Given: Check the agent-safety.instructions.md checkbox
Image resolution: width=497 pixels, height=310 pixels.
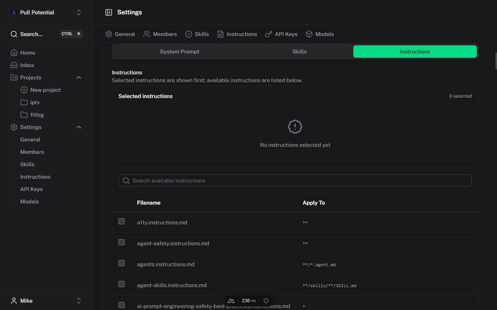Looking at the screenshot, I should pos(122,242).
